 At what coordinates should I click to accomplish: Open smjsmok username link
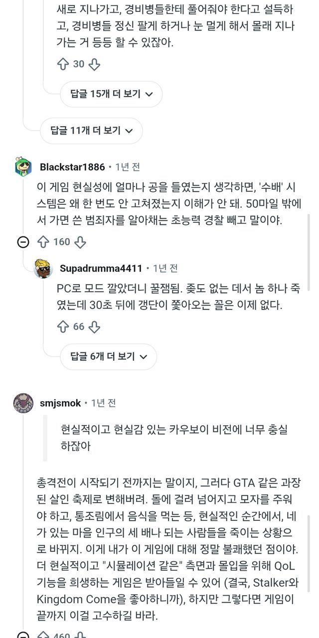[60, 403]
